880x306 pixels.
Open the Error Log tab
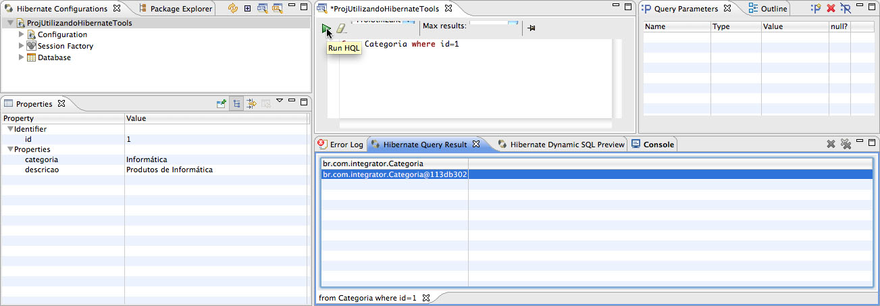(x=340, y=144)
